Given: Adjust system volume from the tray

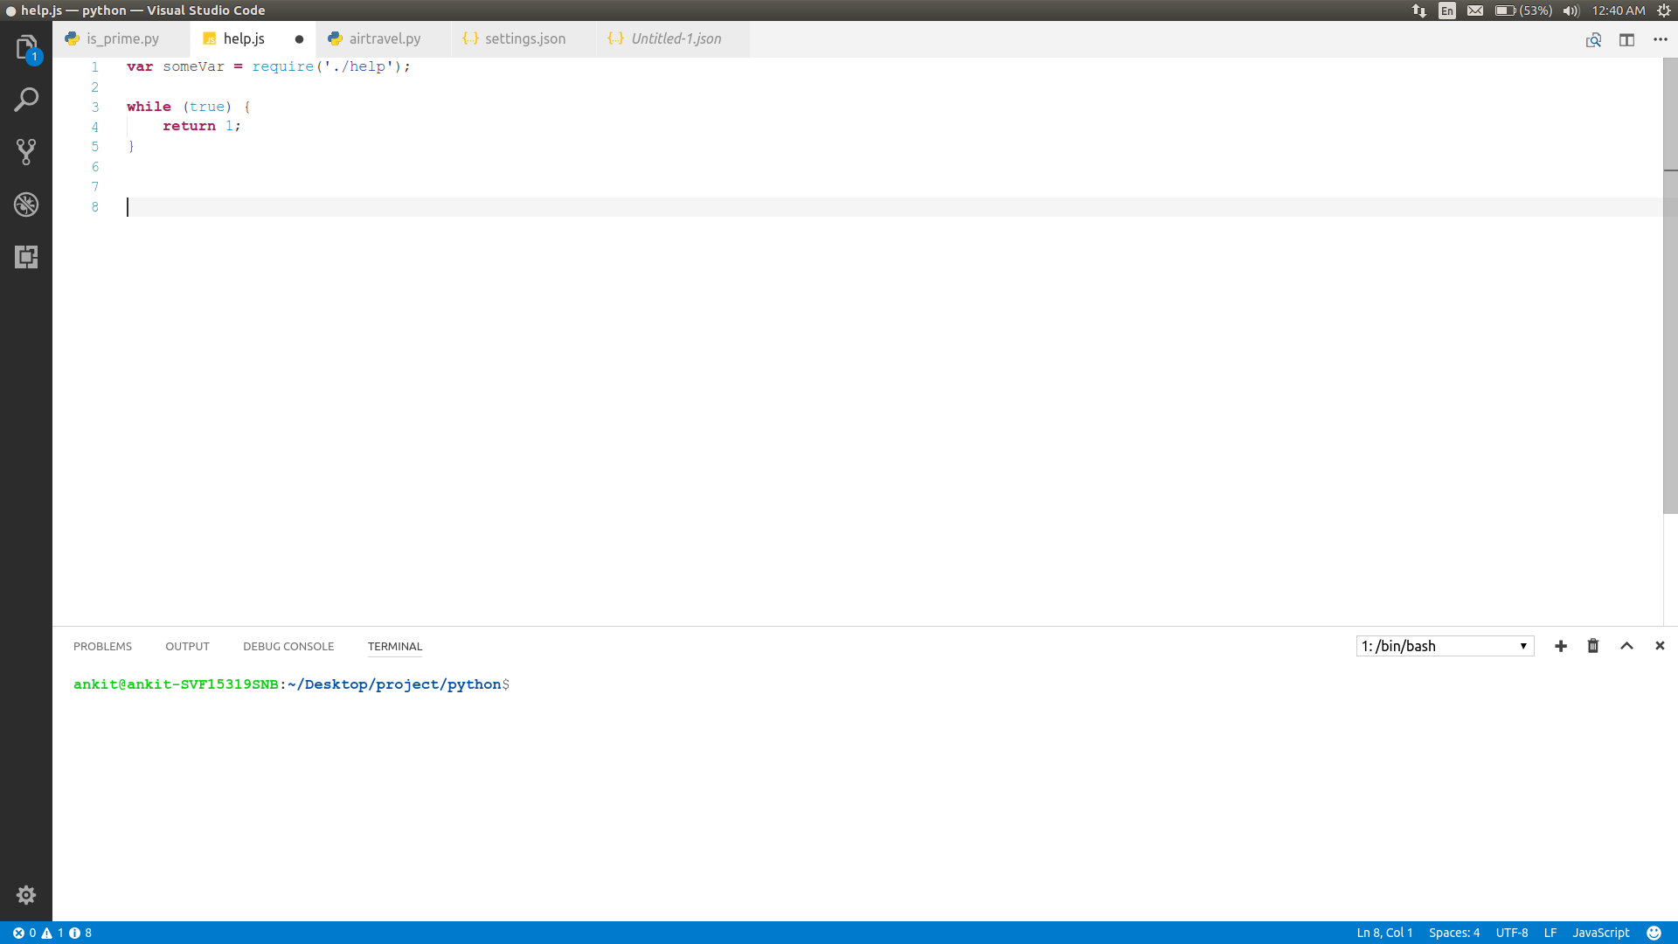Looking at the screenshot, I should (x=1571, y=10).
